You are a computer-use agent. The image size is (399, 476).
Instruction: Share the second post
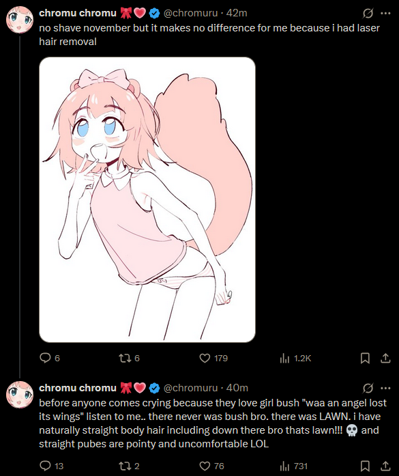click(385, 466)
